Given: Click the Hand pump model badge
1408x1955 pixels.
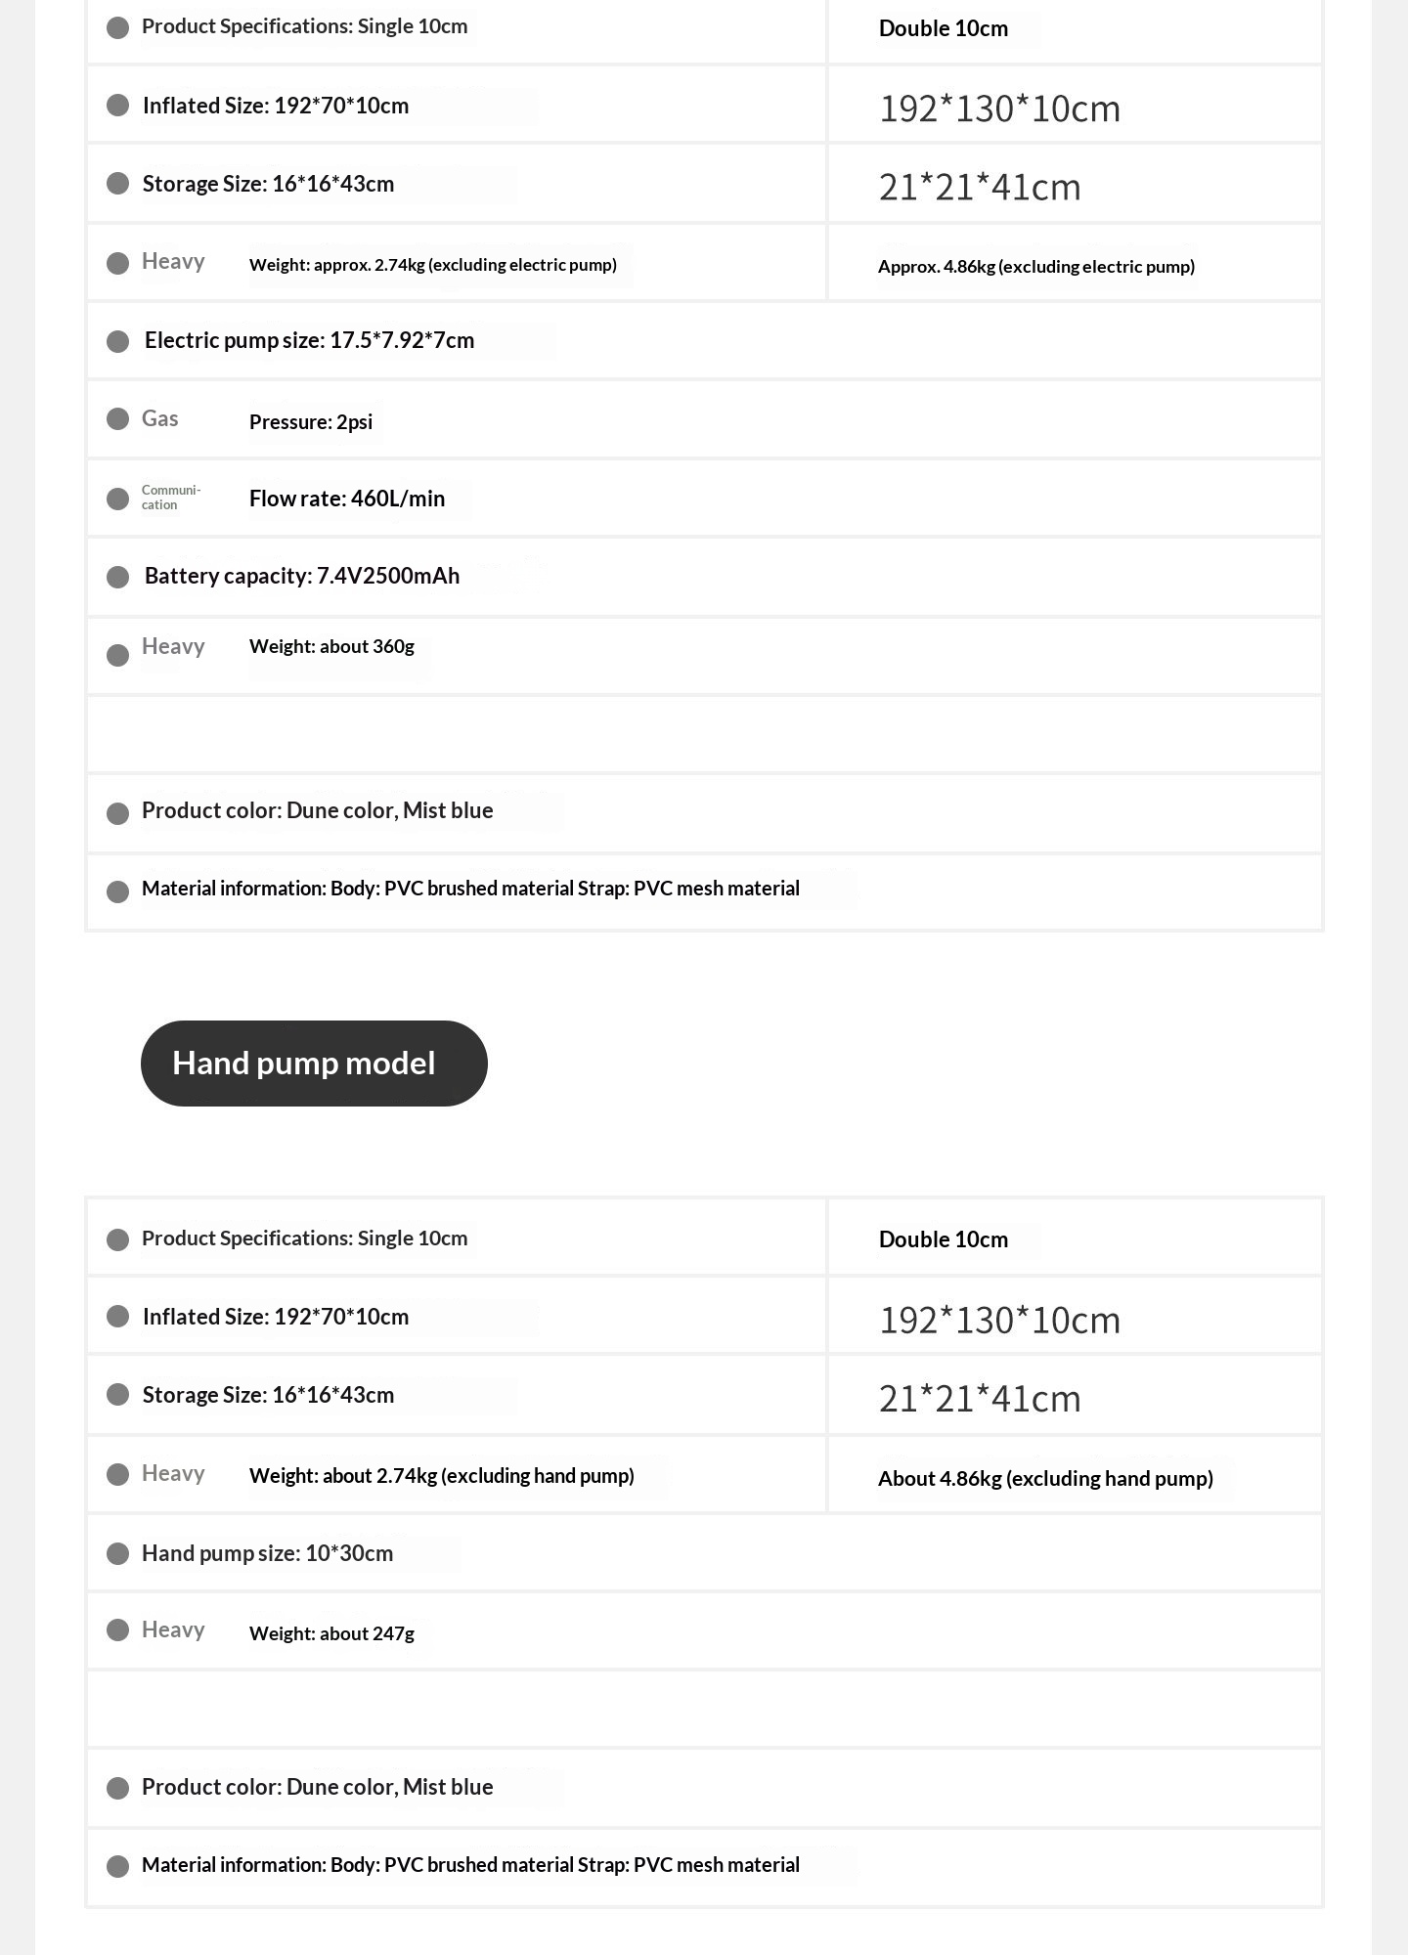Looking at the screenshot, I should (x=314, y=1064).
